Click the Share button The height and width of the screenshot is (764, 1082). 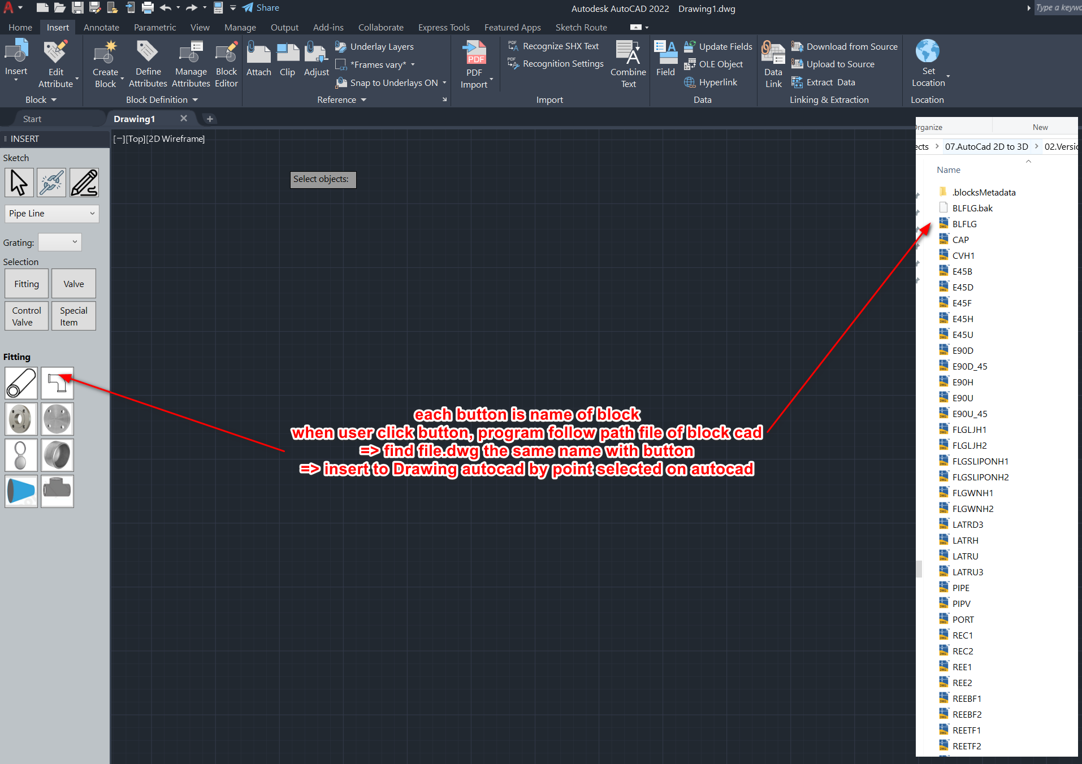(x=261, y=8)
